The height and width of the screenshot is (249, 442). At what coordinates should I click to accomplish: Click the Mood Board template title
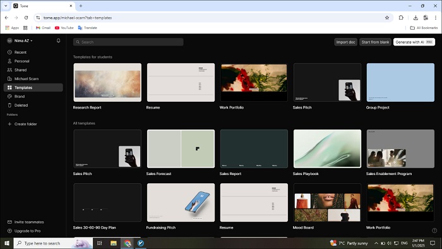[303, 228]
